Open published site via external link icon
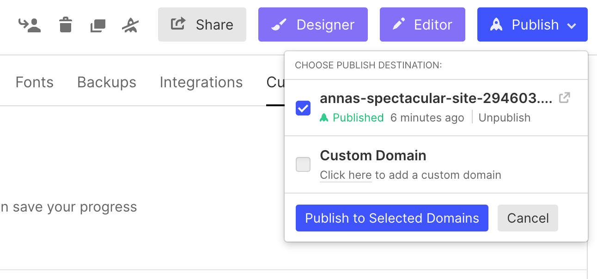This screenshot has height=279, width=597. [x=564, y=98]
